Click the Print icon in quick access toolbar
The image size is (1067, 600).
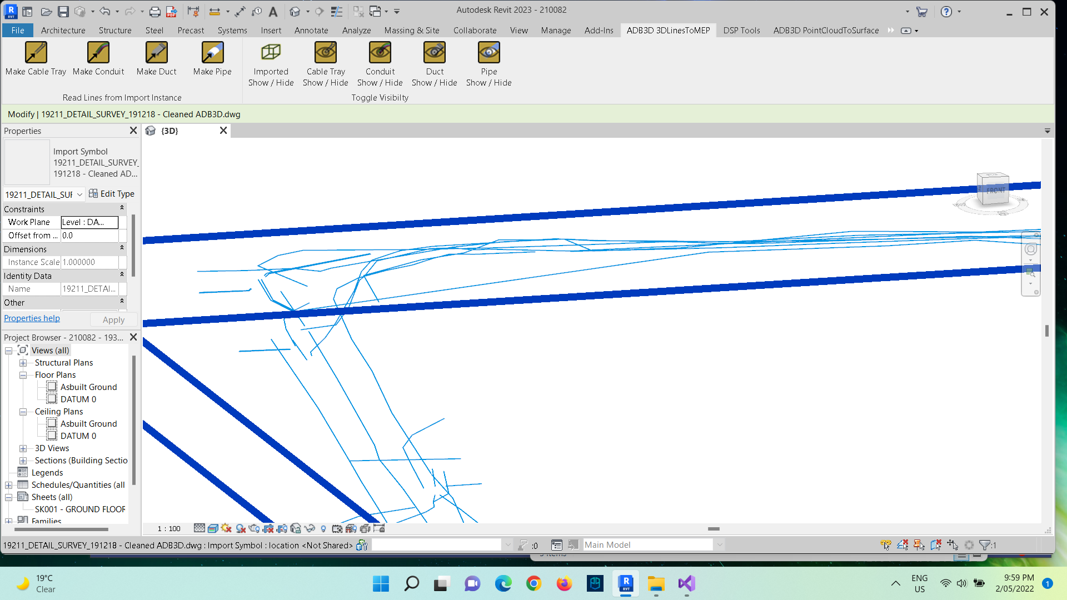[x=155, y=11]
